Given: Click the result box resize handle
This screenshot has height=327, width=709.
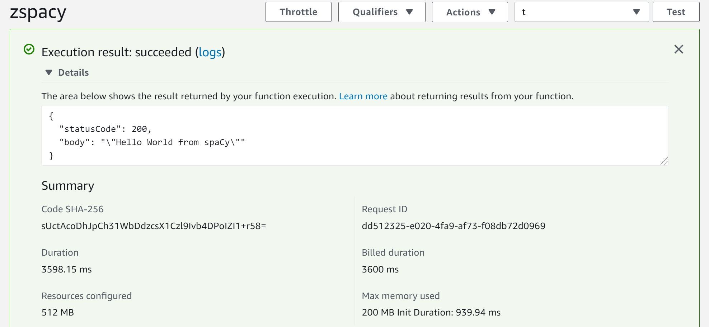Looking at the screenshot, I should click(664, 161).
